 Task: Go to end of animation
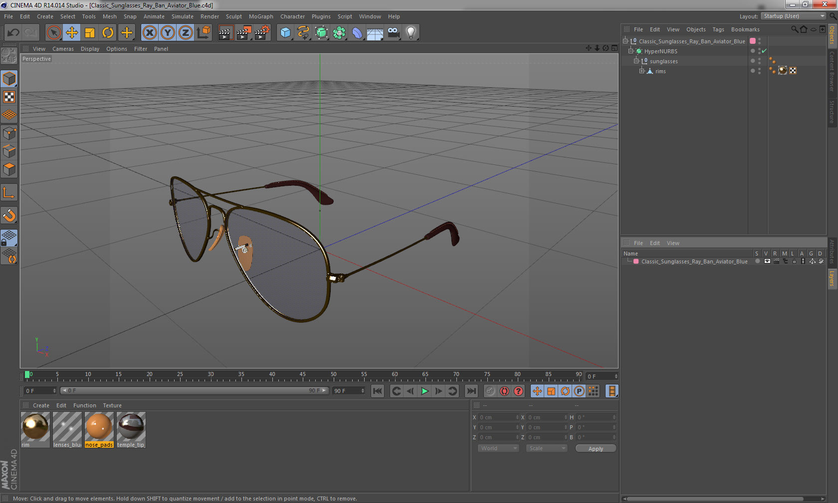(x=471, y=391)
